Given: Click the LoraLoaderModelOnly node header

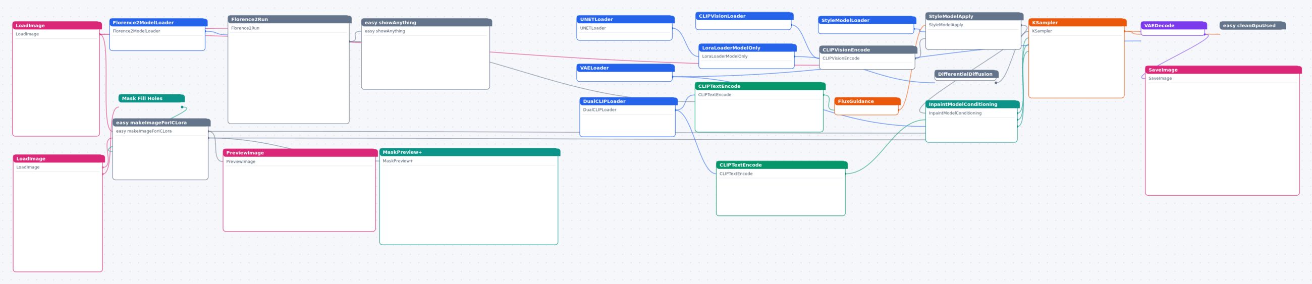Looking at the screenshot, I should tap(747, 48).
